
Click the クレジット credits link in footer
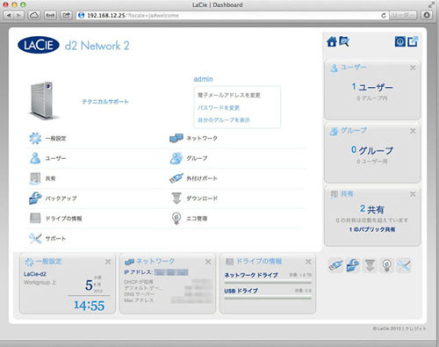(415, 329)
